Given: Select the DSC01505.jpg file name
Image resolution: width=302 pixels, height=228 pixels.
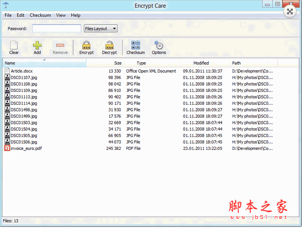Looking at the screenshot, I should tap(24, 136).
